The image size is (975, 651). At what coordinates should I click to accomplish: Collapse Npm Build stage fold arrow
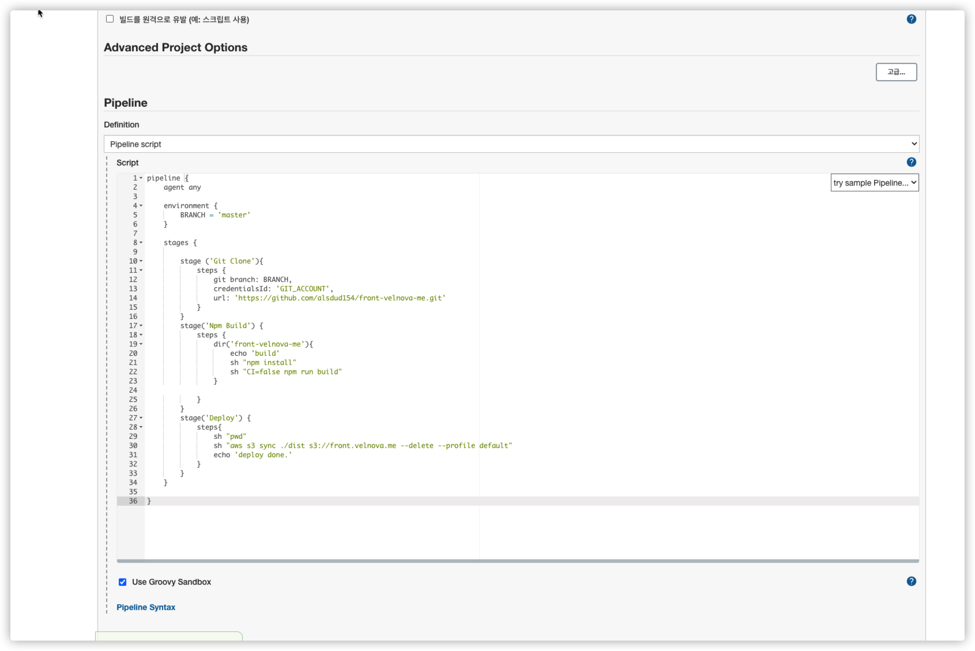[141, 326]
